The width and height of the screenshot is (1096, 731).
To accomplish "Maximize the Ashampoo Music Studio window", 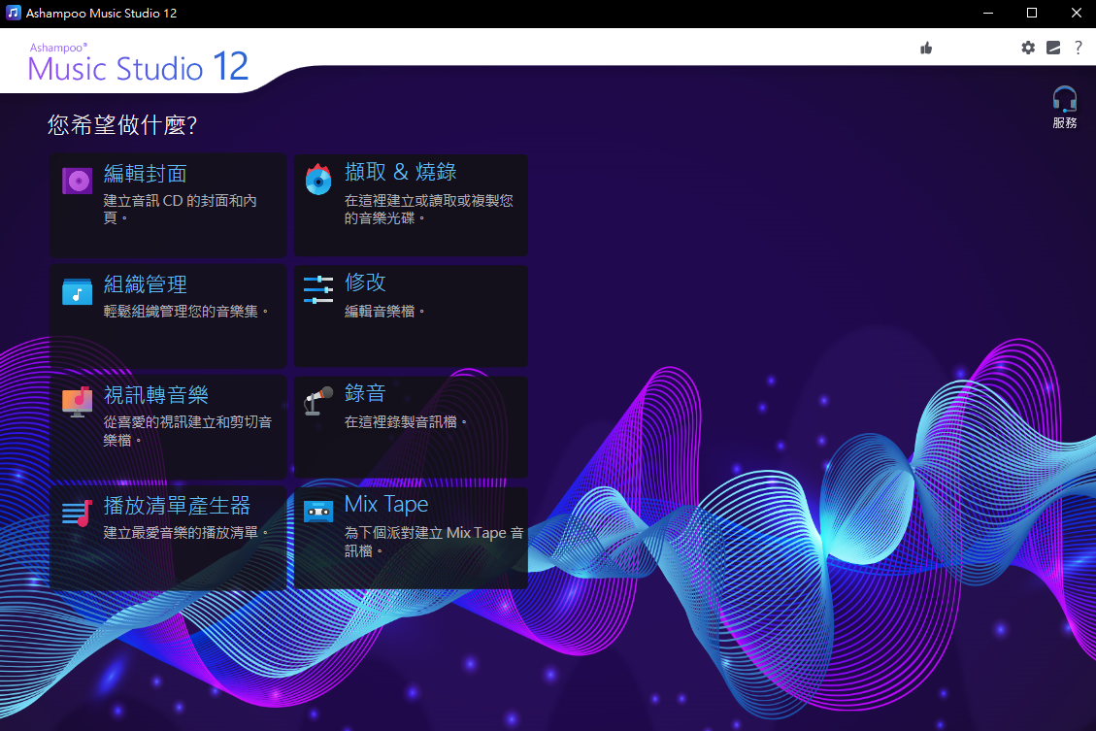I will click(x=1032, y=13).
